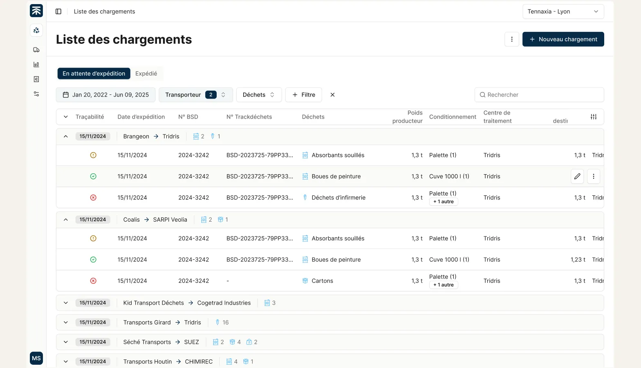Select the En attente d'expédition tab

click(94, 74)
